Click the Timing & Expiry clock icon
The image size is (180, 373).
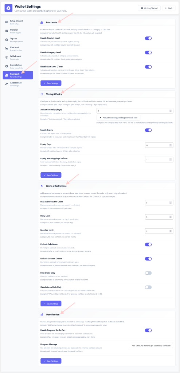point(42,94)
